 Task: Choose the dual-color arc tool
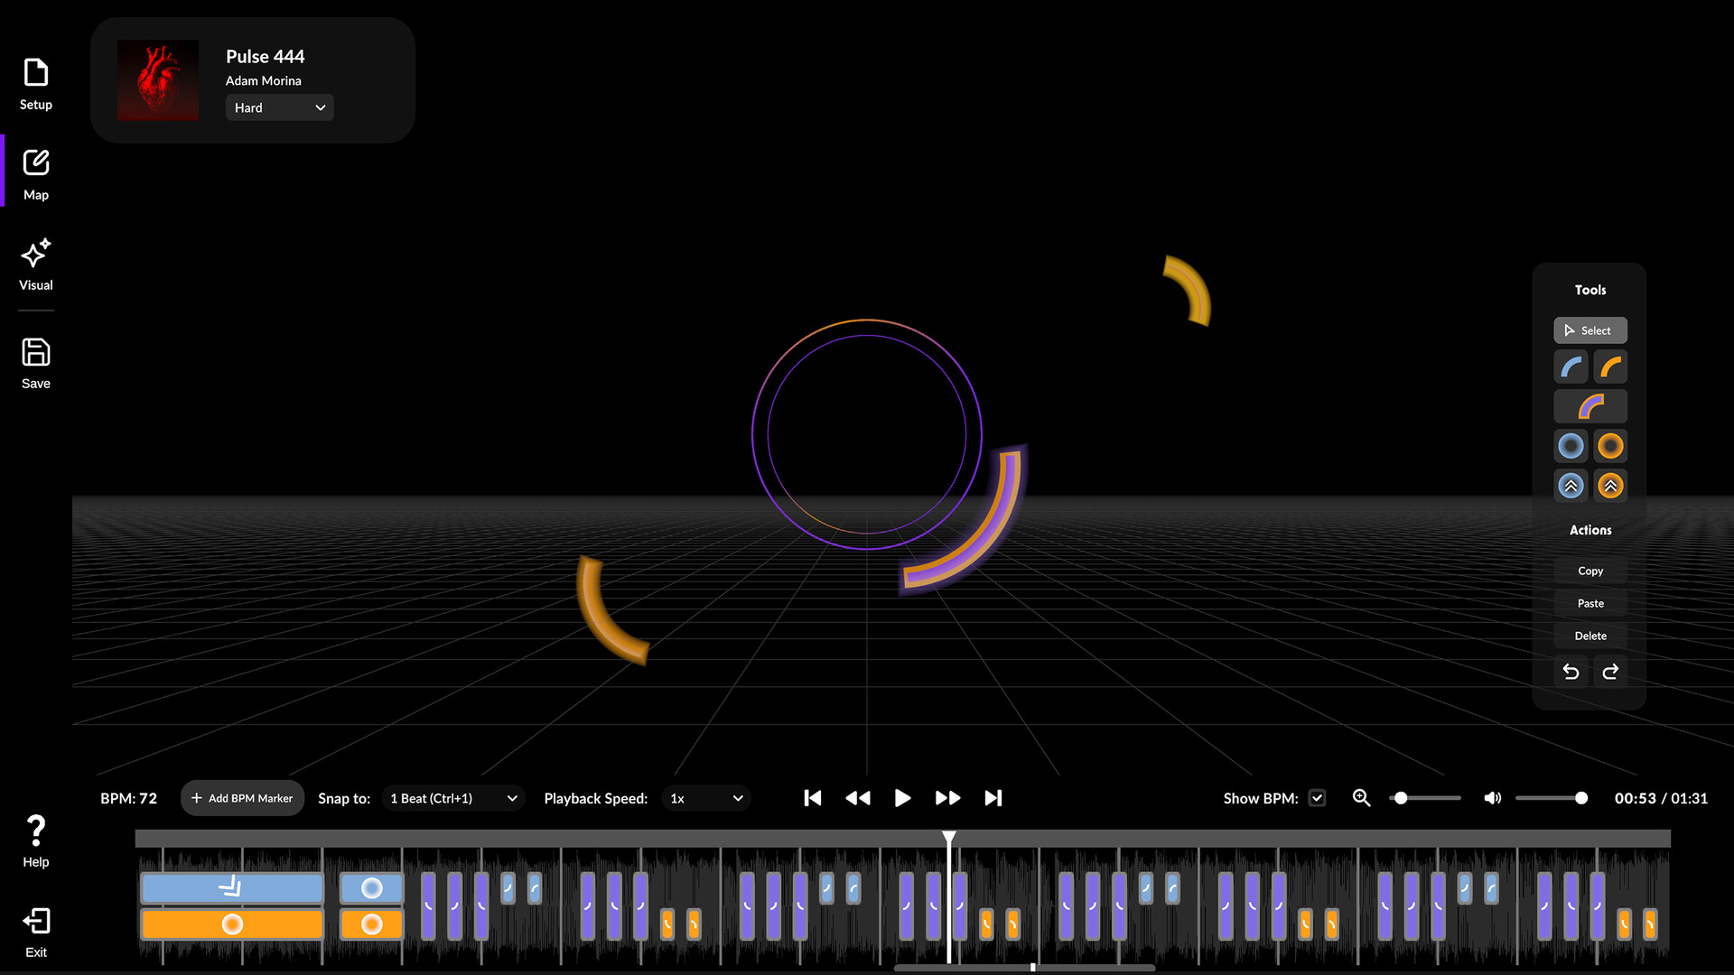[x=1590, y=406]
